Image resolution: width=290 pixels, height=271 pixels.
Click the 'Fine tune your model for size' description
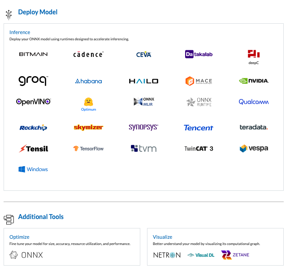click(x=70, y=244)
